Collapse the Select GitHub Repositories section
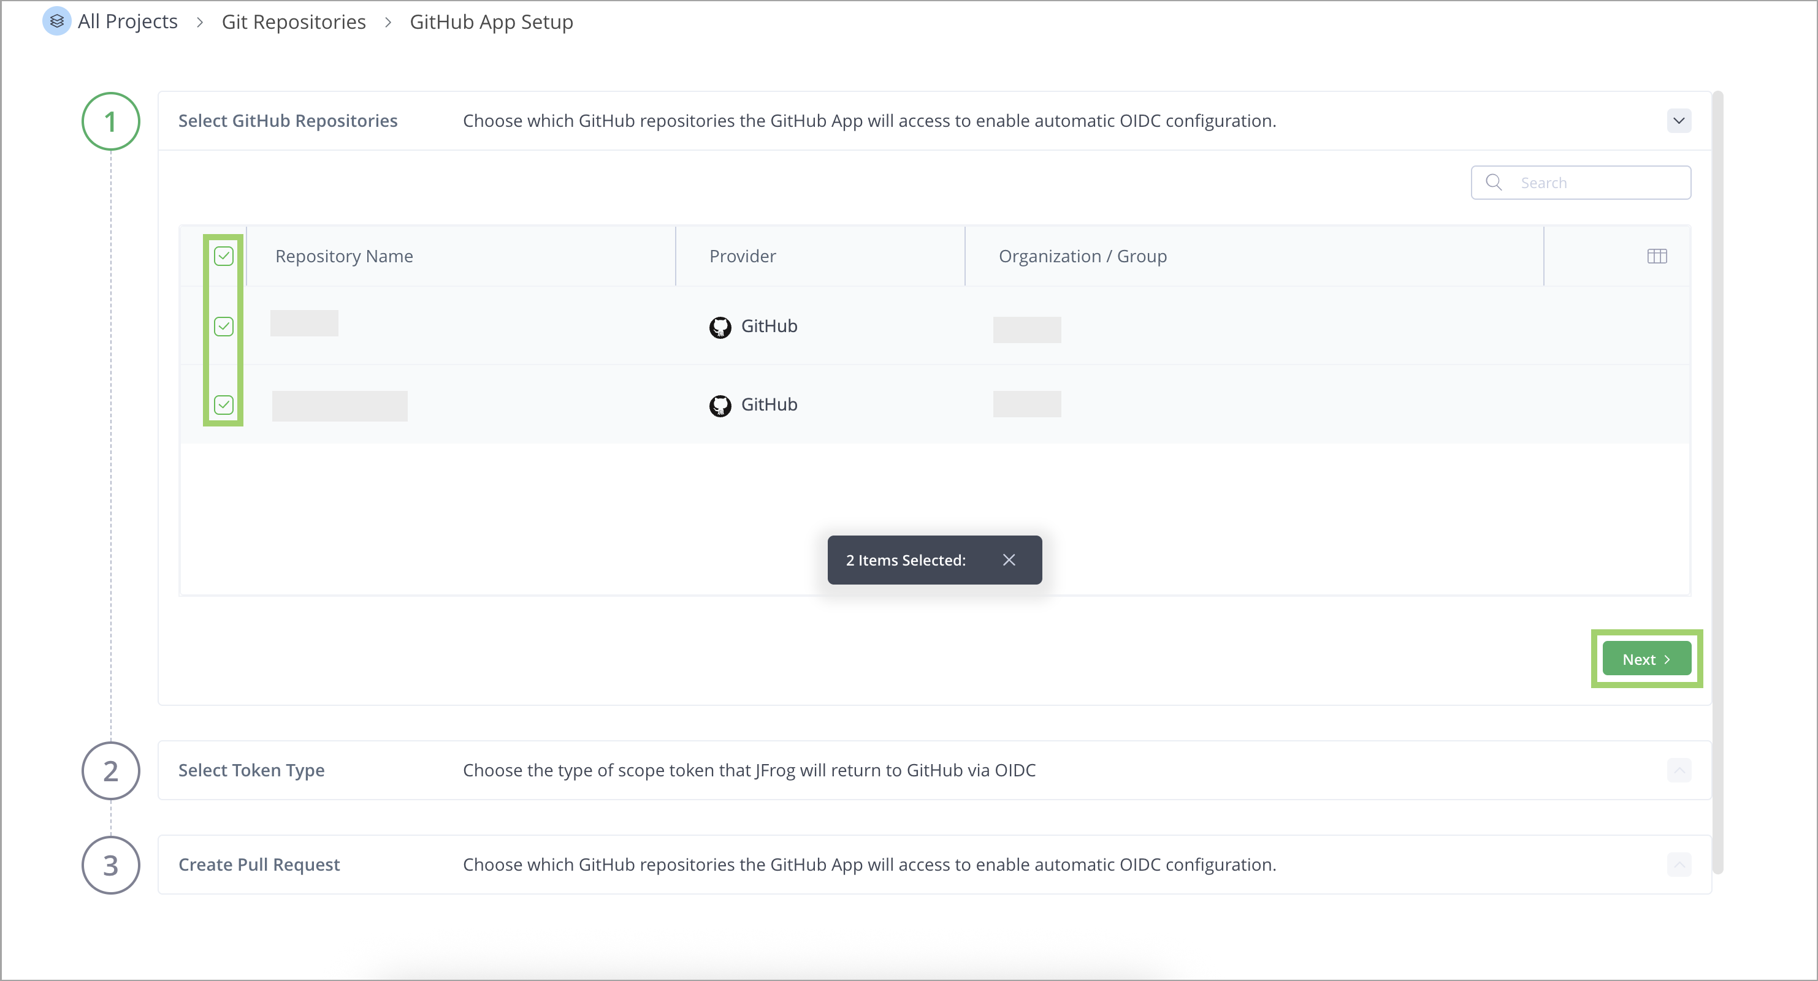1818x981 pixels. (x=1679, y=121)
